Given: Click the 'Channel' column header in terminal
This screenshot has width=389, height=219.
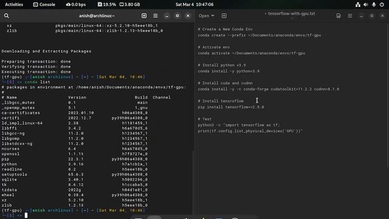Looking at the screenshot, I should (162, 97).
